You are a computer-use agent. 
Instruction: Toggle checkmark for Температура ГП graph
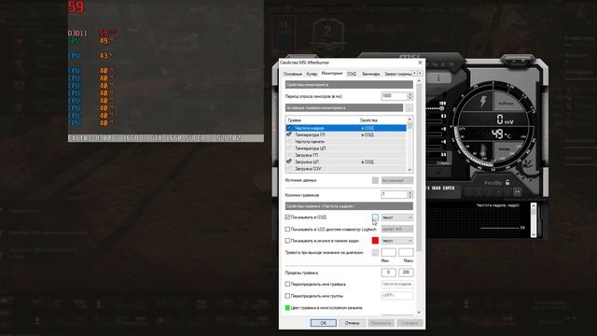[289, 134]
